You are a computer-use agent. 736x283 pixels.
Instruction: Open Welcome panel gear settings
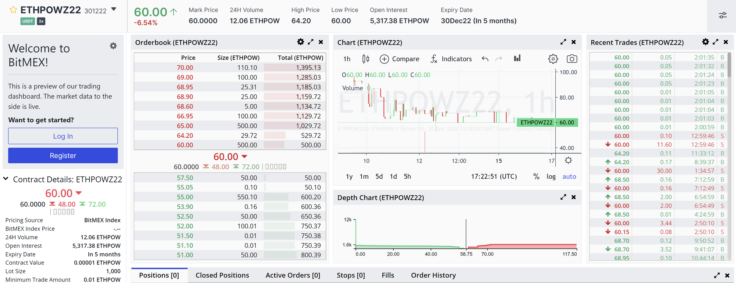coord(113,46)
